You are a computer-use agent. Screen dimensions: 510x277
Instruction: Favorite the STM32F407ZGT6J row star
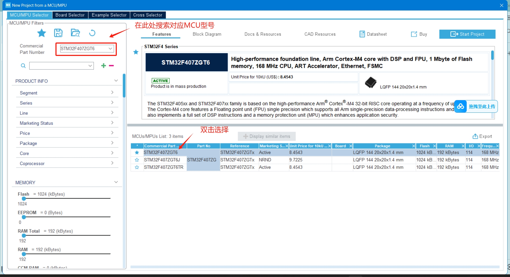(x=137, y=160)
